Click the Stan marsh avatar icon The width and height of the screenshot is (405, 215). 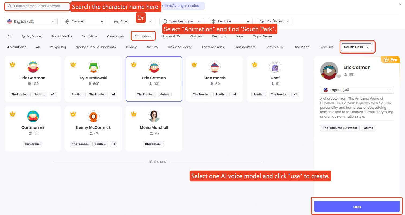click(x=215, y=67)
